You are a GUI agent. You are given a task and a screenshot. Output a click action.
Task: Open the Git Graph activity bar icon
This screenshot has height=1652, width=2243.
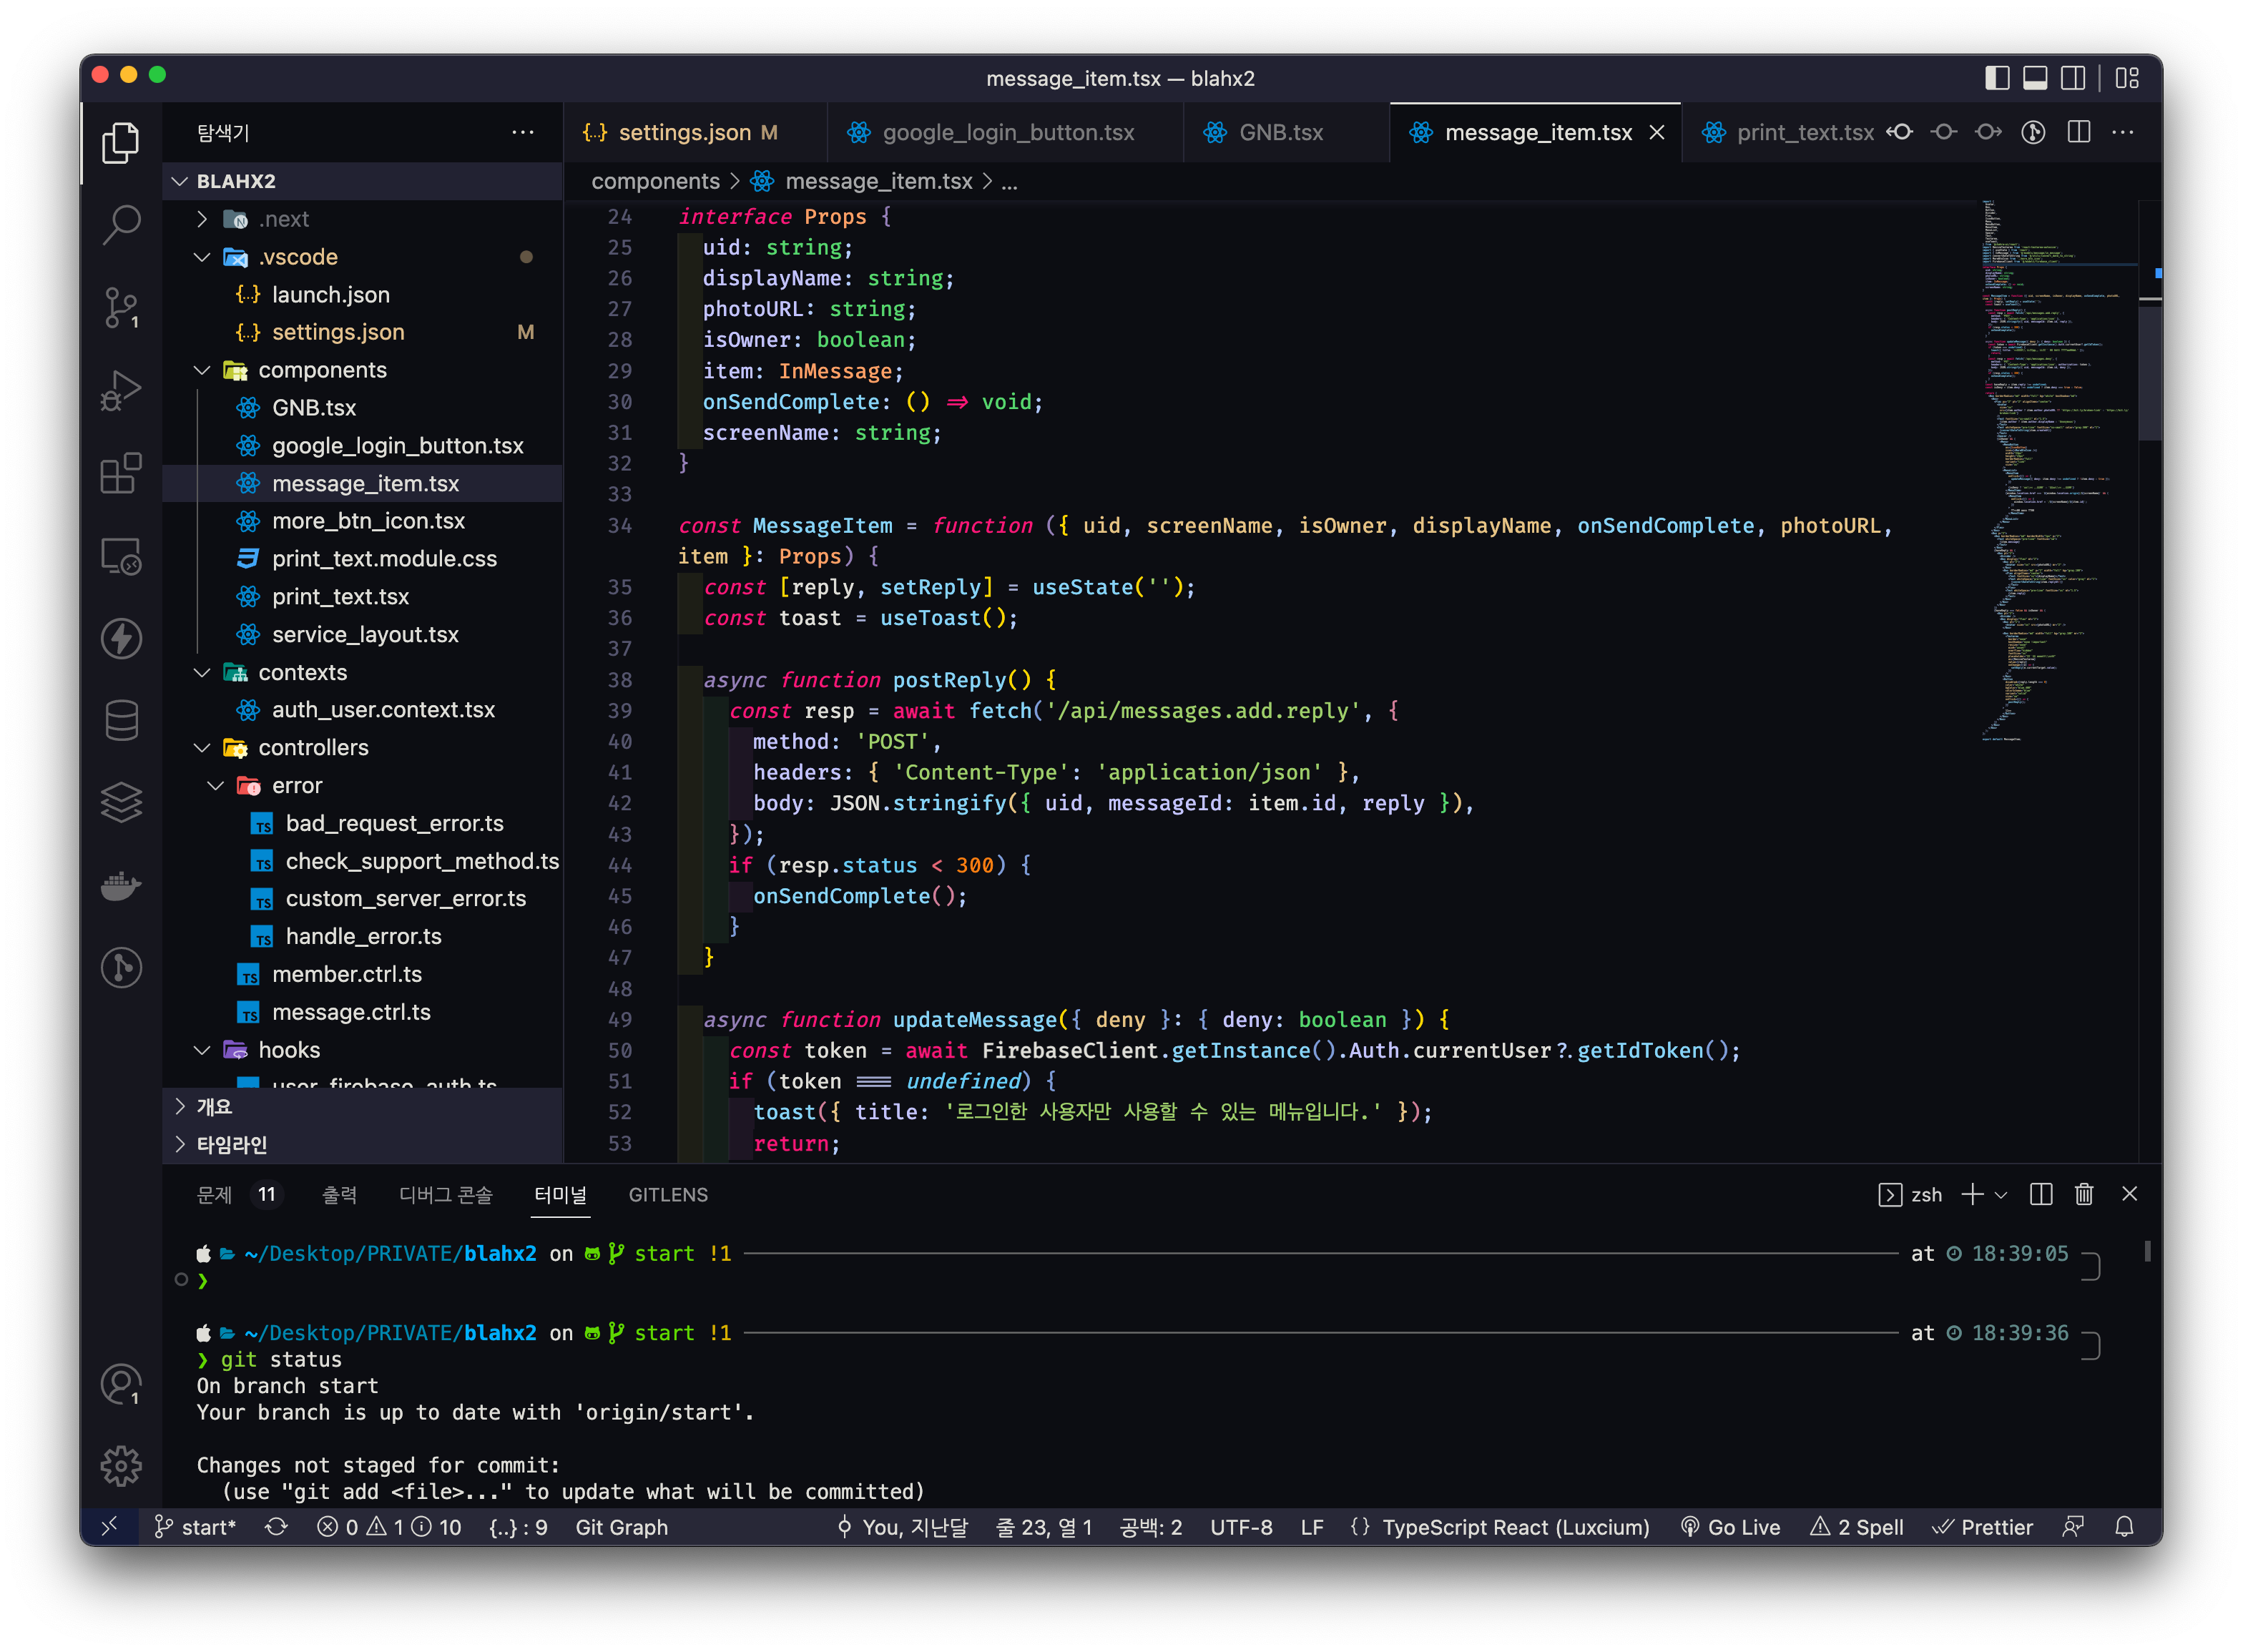tap(121, 967)
